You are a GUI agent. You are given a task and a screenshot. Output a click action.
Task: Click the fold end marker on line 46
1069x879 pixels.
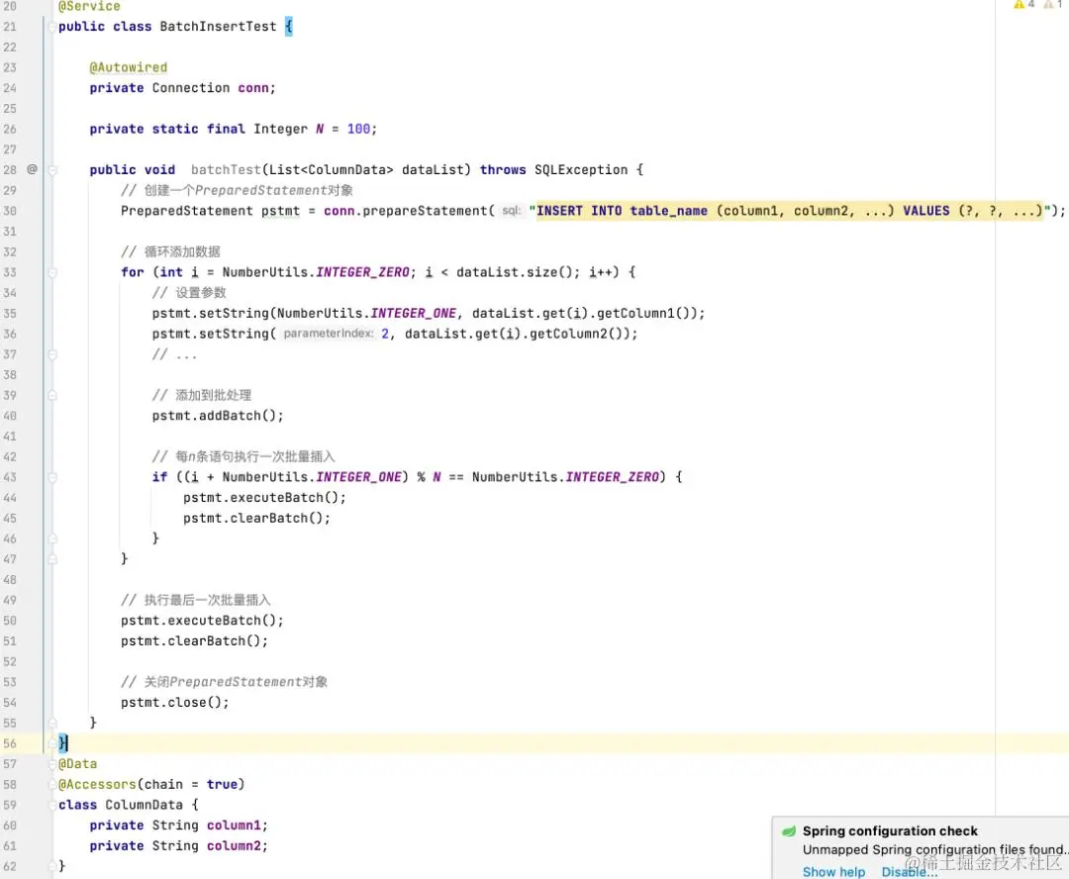click(52, 538)
